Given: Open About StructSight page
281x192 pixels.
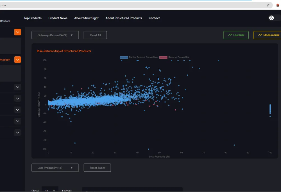Looking at the screenshot, I should click(86, 18).
